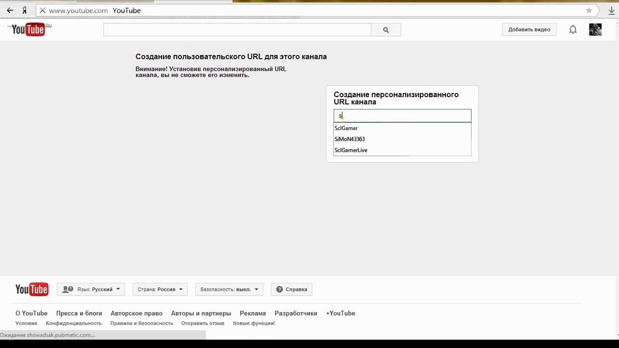Open the Реклама link
The height and width of the screenshot is (348, 619).
click(x=253, y=313)
